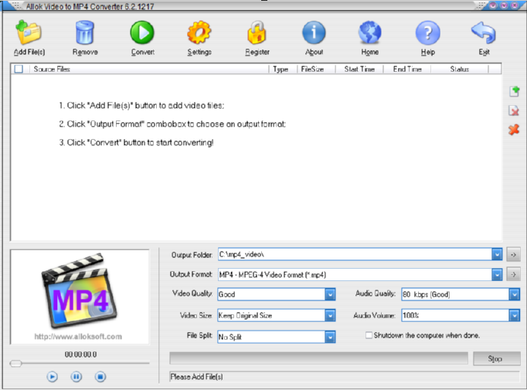This screenshot has width=527, height=390.
Task: Open the Audio Quality dropdown
Action: 514,294
